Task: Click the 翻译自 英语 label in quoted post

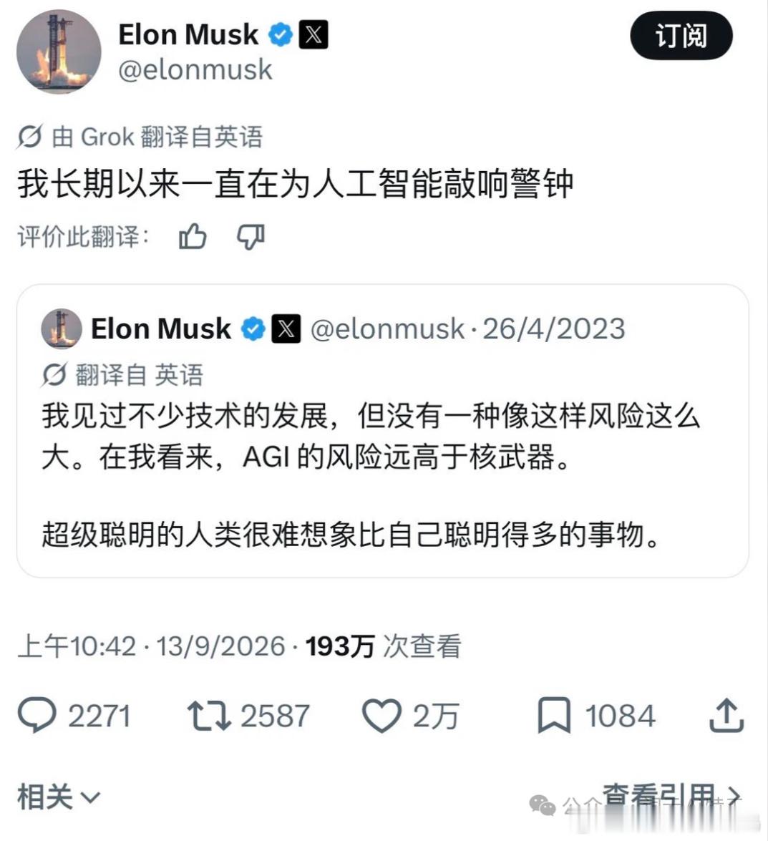Action: tap(140, 374)
